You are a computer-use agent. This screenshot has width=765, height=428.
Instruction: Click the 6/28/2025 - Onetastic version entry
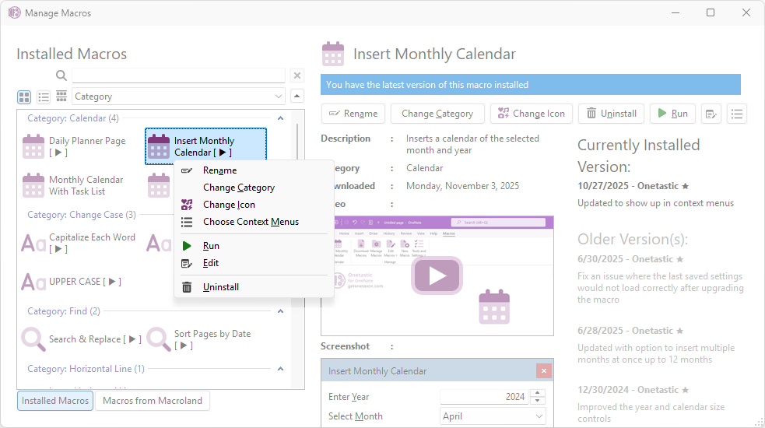pos(630,331)
